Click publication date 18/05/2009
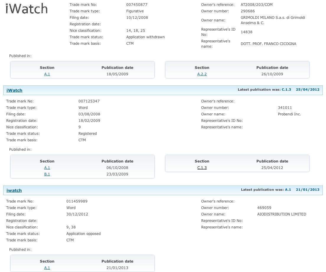Viewport: 326px width, 272px height. [117, 74]
